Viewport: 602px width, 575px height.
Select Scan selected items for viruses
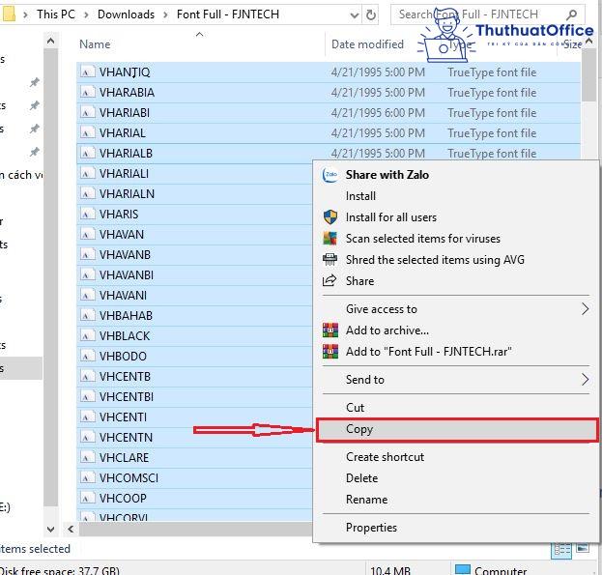click(455, 239)
